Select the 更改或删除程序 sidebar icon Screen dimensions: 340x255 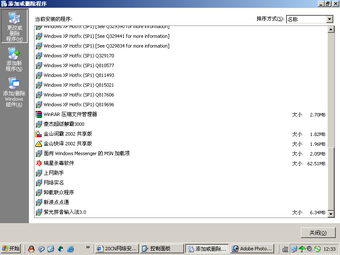tap(14, 26)
